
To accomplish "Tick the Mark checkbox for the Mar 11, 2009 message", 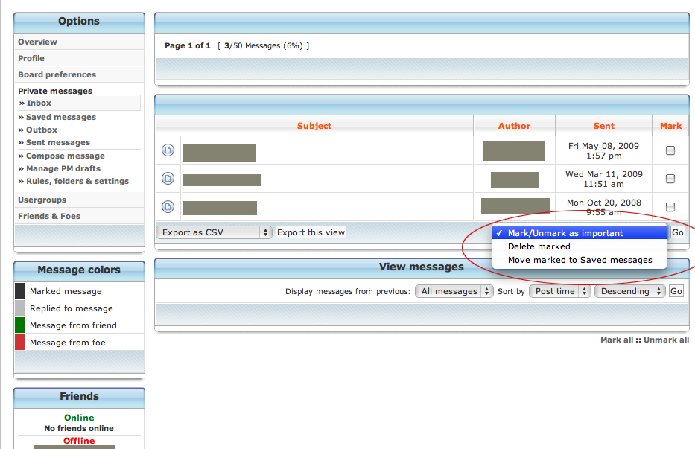I will click(670, 179).
